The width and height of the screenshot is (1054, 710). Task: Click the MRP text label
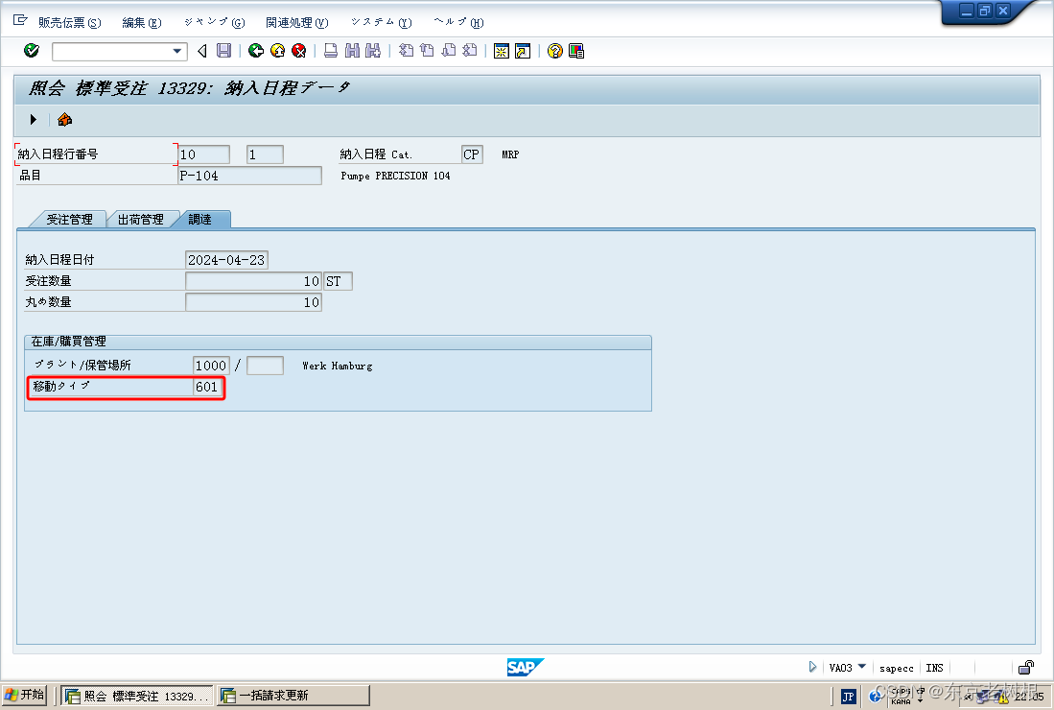point(510,154)
